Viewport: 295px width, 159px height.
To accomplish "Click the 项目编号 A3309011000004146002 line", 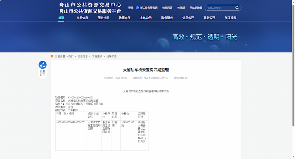I will [x=74, y=97].
